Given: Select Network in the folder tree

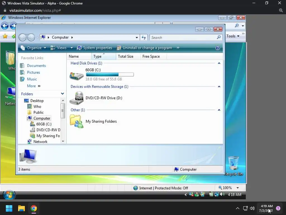Looking at the screenshot, I should click(40, 142).
